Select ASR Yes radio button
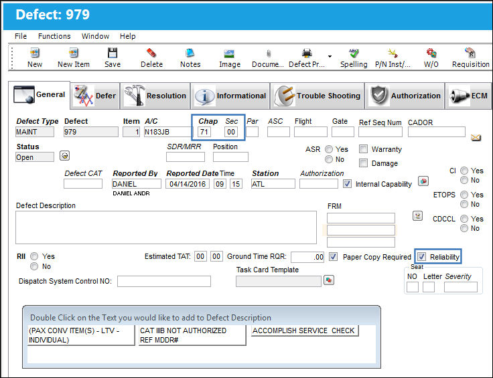The height and width of the screenshot is (378, 493). (329, 149)
